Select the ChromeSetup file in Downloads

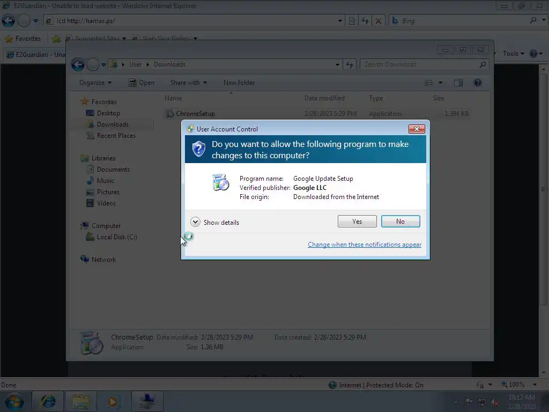coord(317,114)
